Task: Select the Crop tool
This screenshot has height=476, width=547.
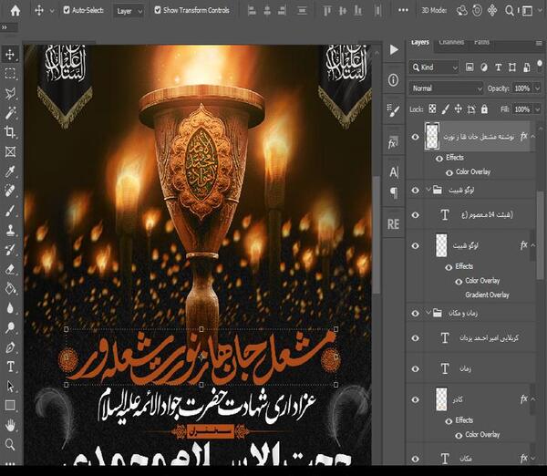Action: (10, 132)
